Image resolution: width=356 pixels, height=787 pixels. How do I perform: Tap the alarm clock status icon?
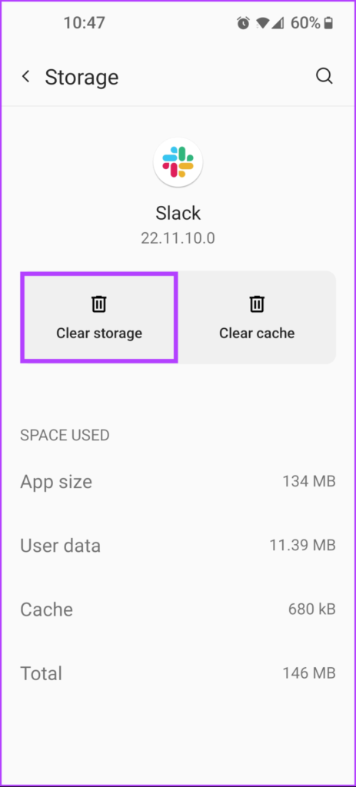(x=243, y=23)
